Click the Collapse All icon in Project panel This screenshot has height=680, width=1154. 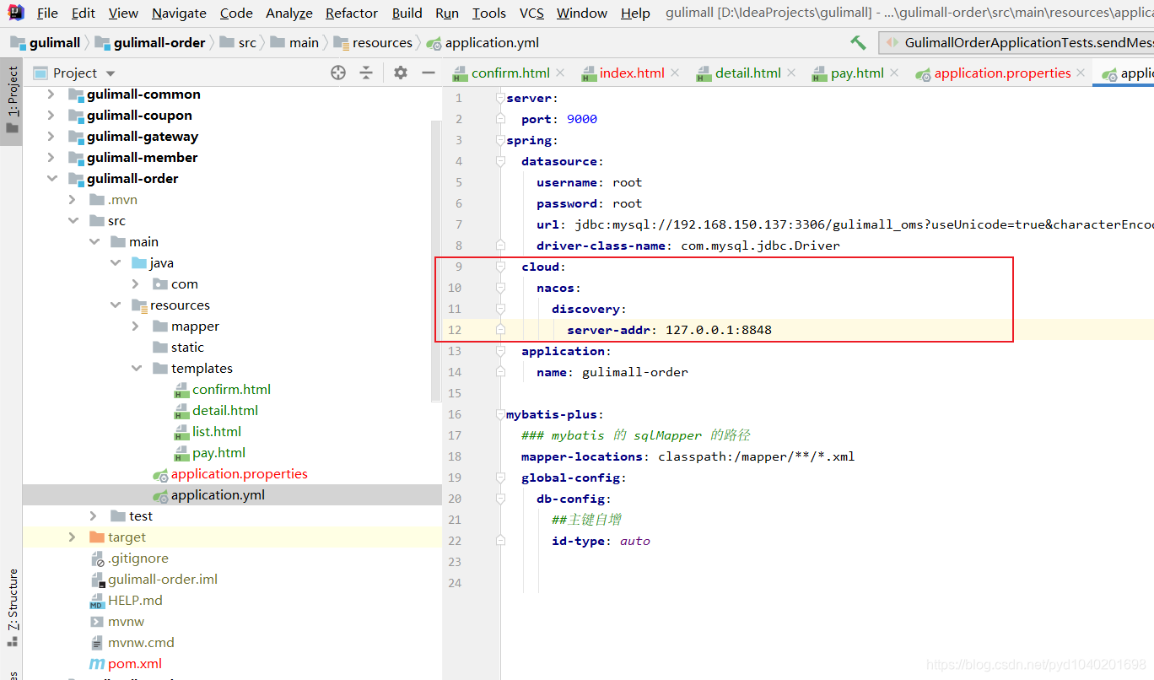click(366, 73)
